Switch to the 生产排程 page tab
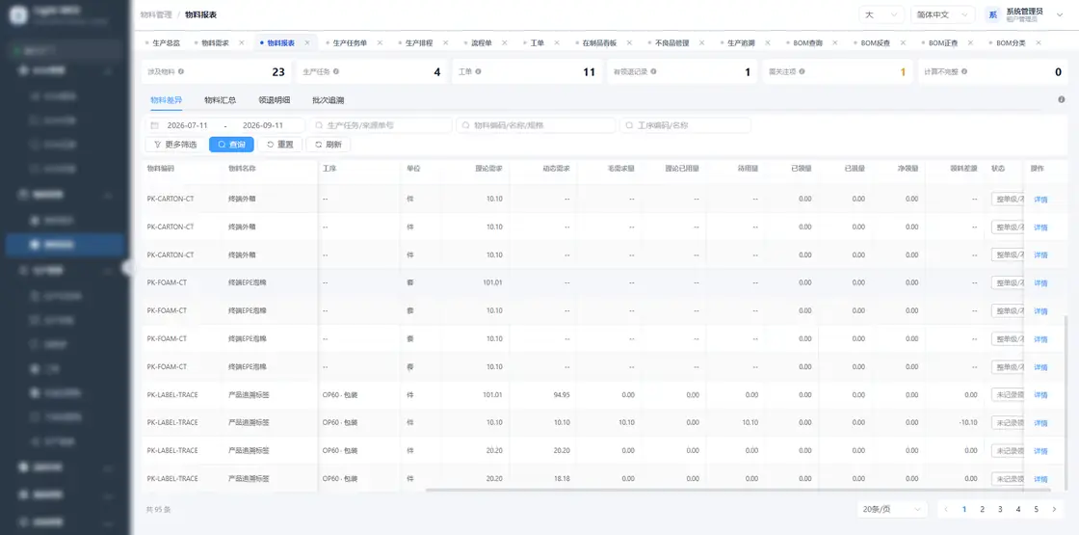The height and width of the screenshot is (535, 1079). 419,42
